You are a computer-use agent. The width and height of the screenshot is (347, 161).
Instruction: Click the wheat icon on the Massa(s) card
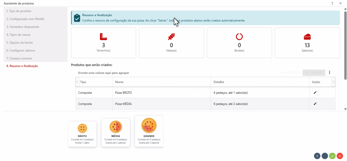coord(171,37)
